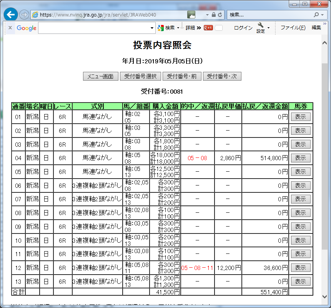The image size is (331, 308).
Task: Open the 編集 menu
Action: pos(316,28)
